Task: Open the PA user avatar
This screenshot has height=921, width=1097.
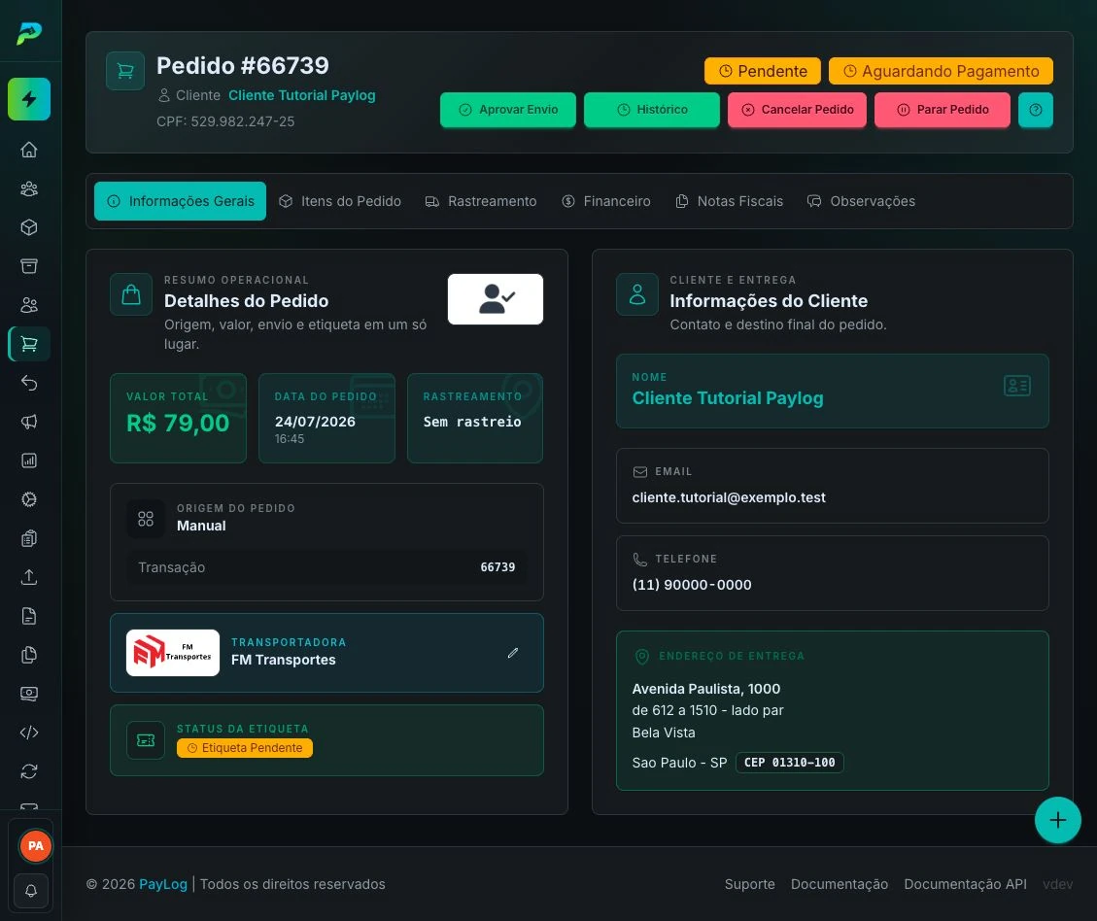Action: (35, 846)
